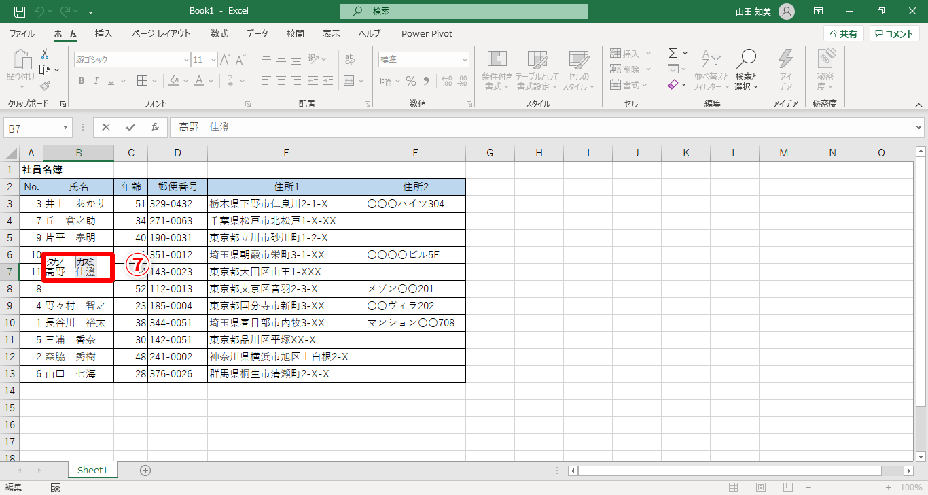Expand the Name Box dropdown arrow
Screen dimensions: 928x495
click(x=66, y=127)
